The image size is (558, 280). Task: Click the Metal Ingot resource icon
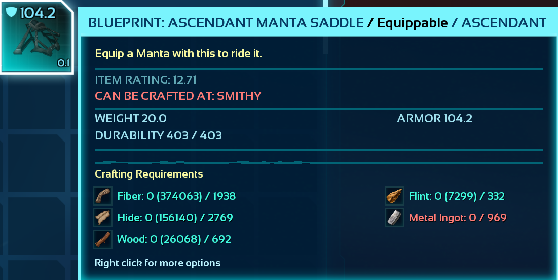(x=394, y=217)
